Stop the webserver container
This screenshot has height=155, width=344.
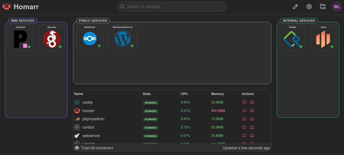244,135
